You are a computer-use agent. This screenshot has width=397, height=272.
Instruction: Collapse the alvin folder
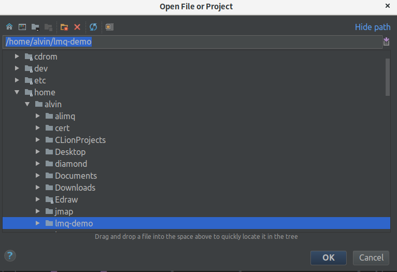pyautogui.click(x=27, y=104)
